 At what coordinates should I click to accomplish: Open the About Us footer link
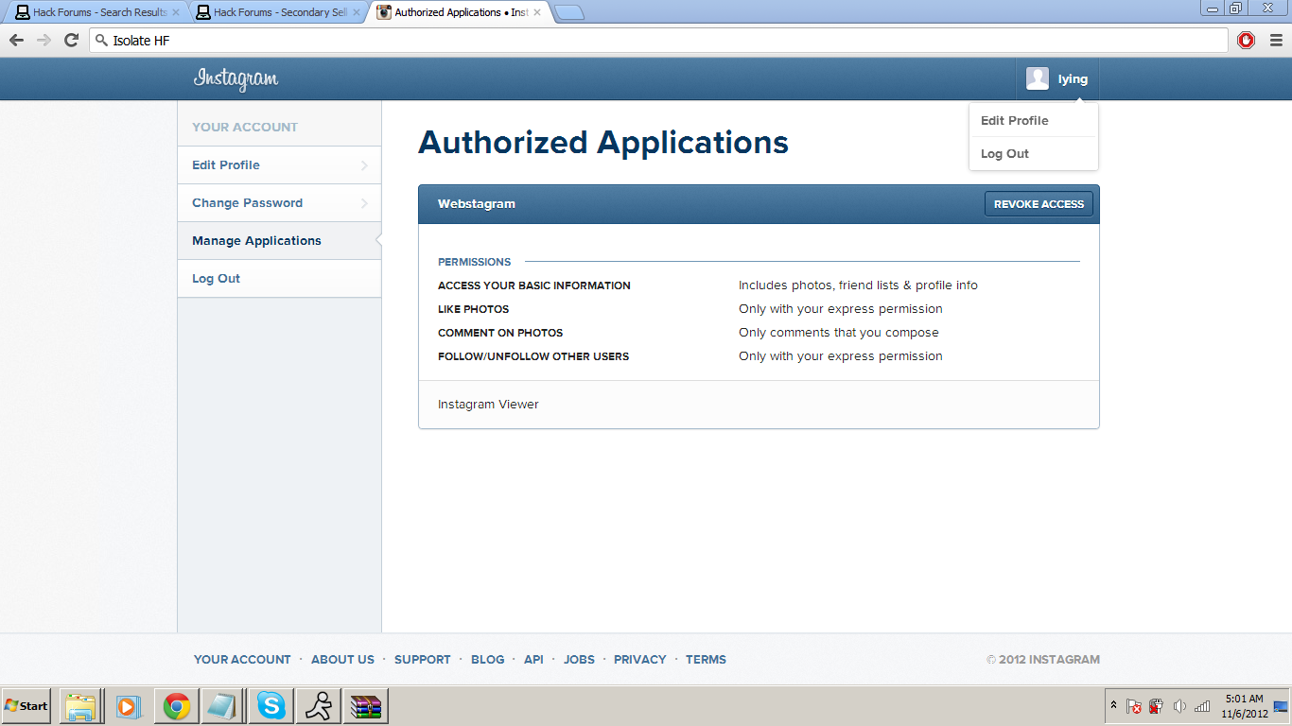pos(342,660)
